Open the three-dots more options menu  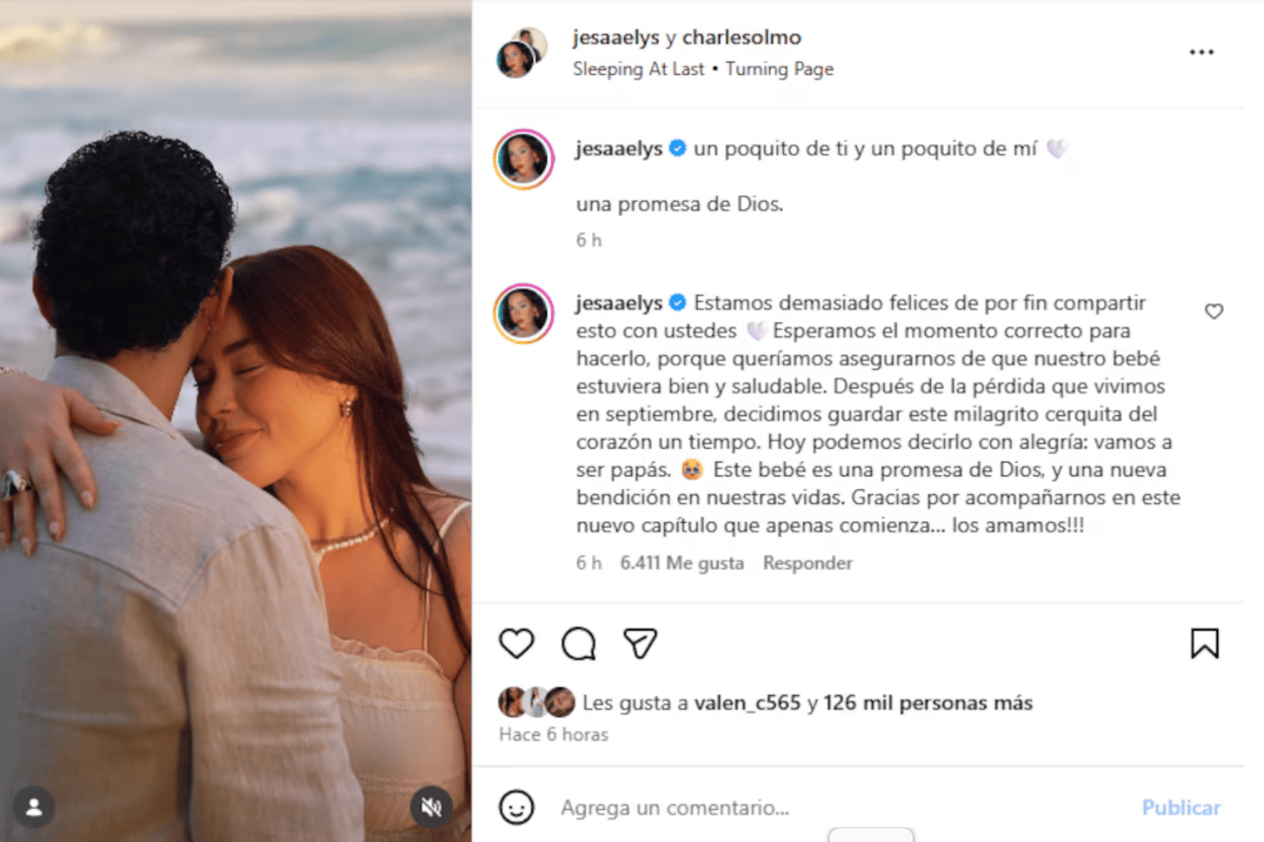(1201, 52)
